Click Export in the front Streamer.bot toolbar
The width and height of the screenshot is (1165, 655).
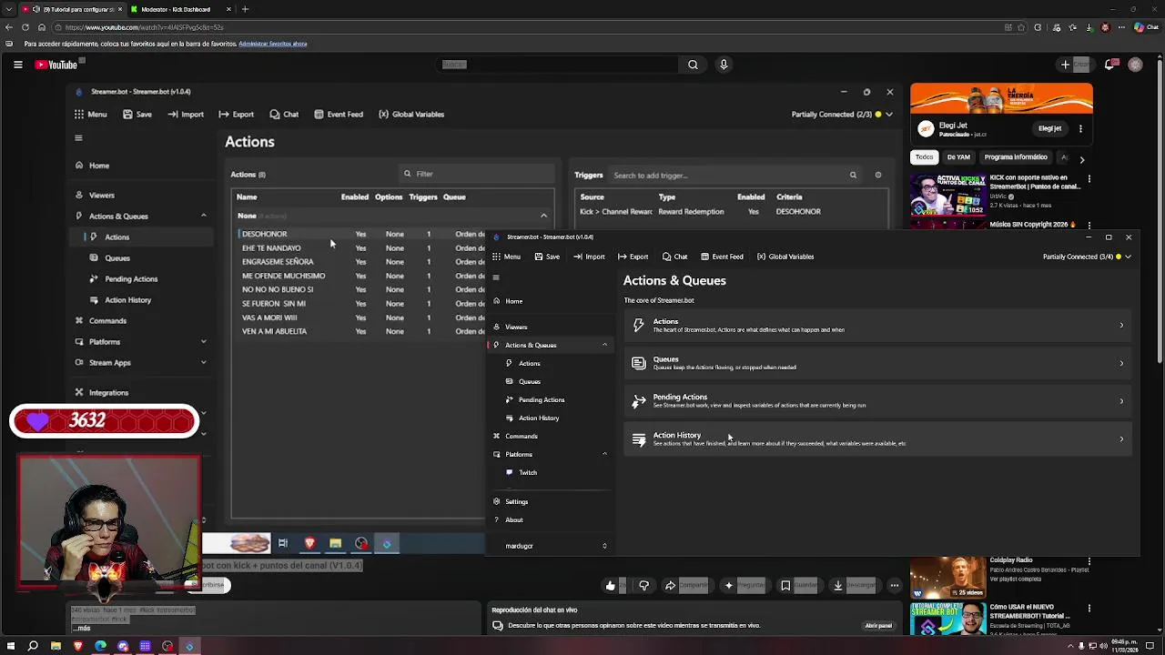click(x=633, y=257)
